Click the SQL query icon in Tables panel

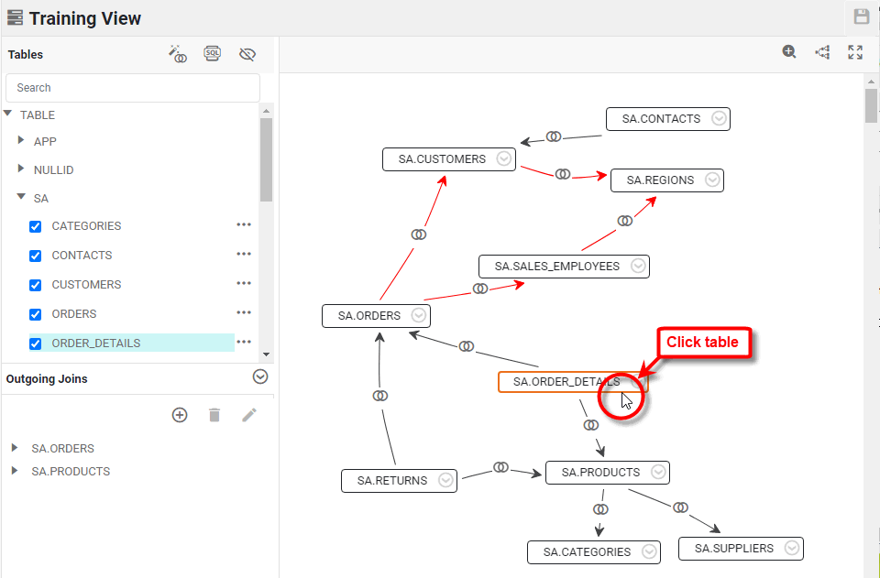212,54
